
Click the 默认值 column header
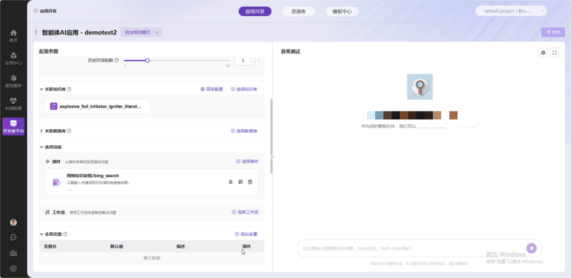(x=117, y=246)
